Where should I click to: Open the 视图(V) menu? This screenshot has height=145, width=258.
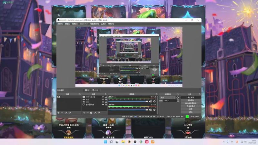point(75,24)
